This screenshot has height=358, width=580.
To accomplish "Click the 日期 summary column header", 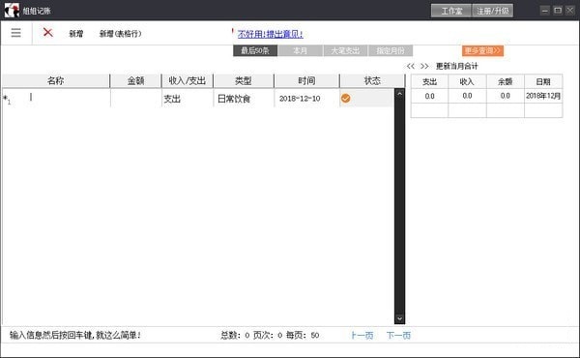I will pyautogui.click(x=543, y=82).
